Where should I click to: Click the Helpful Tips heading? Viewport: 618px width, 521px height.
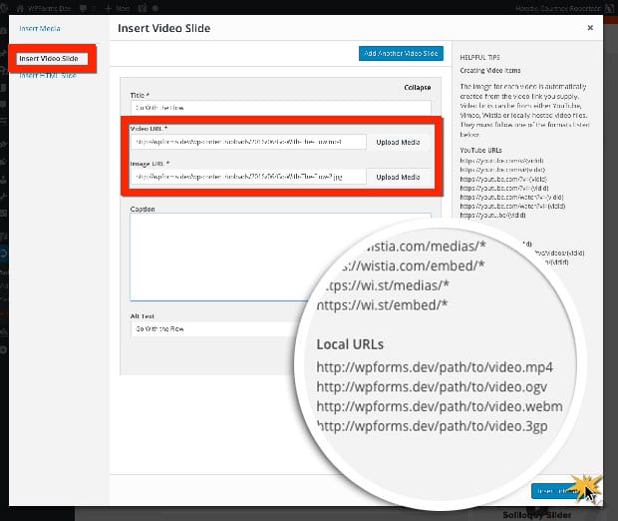480,57
